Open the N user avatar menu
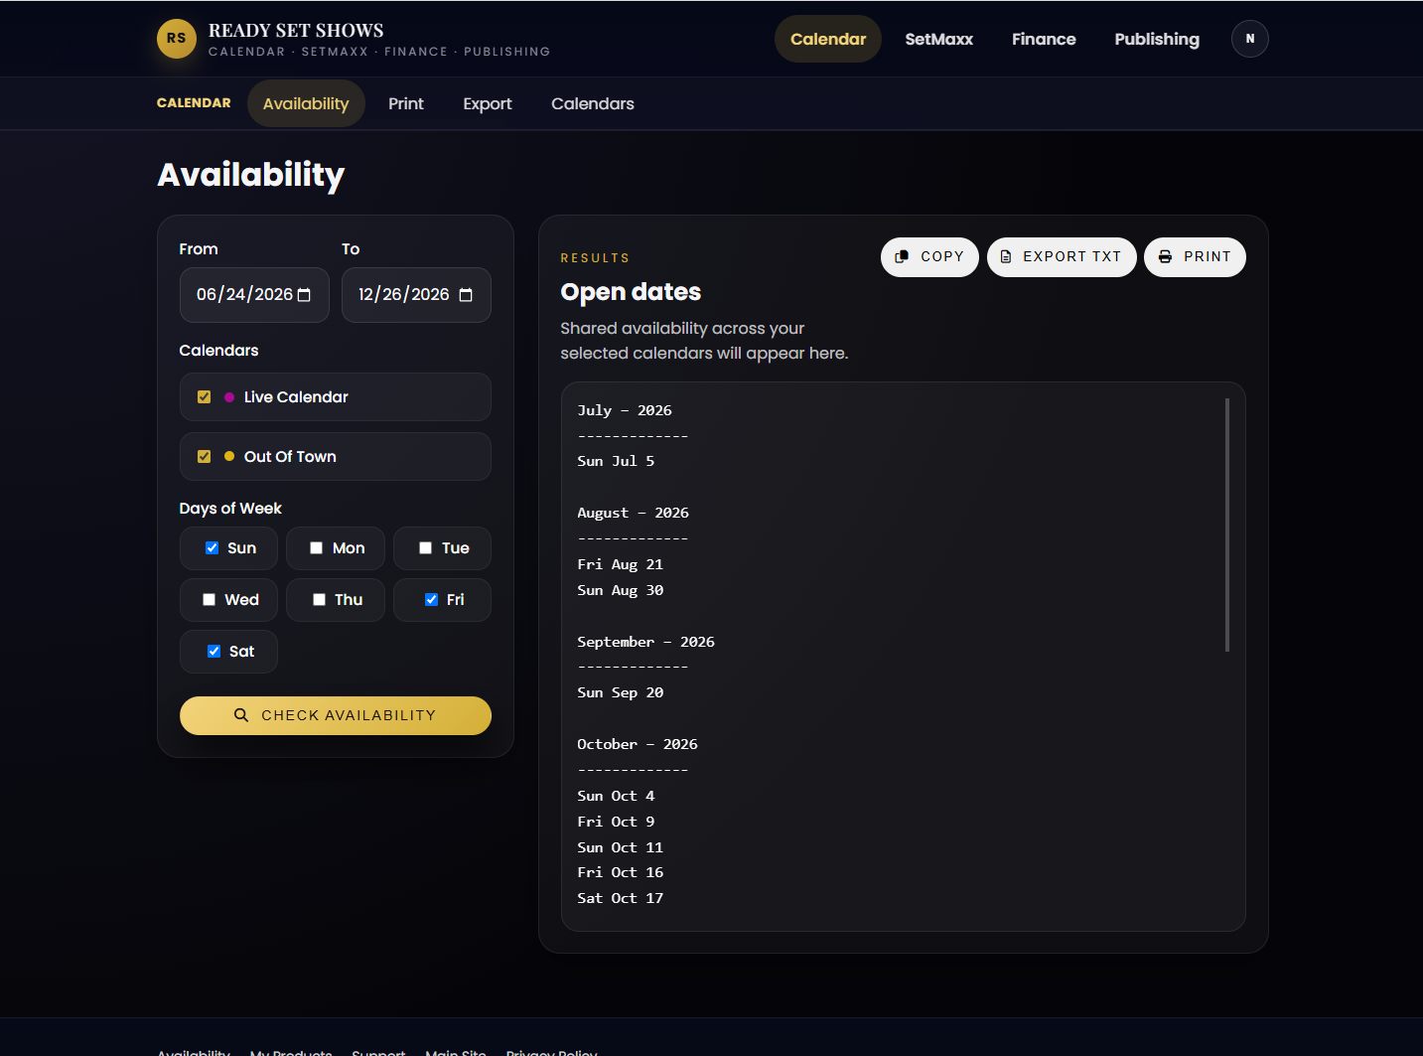The image size is (1423, 1056). 1249,39
